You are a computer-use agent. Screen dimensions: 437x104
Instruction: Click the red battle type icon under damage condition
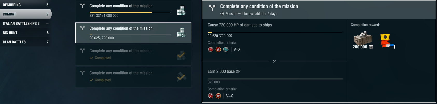[211, 49]
